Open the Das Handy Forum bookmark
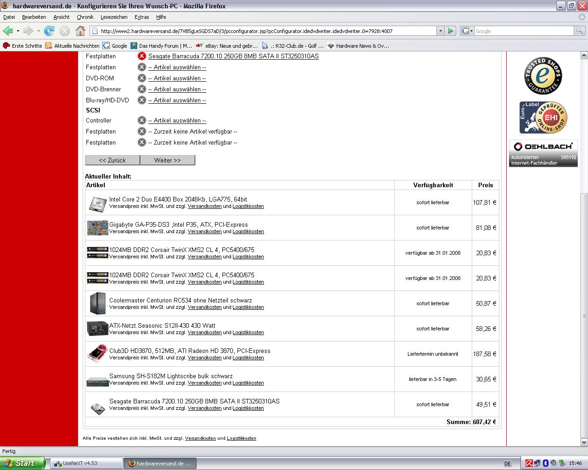This screenshot has height=470, width=588. point(161,46)
